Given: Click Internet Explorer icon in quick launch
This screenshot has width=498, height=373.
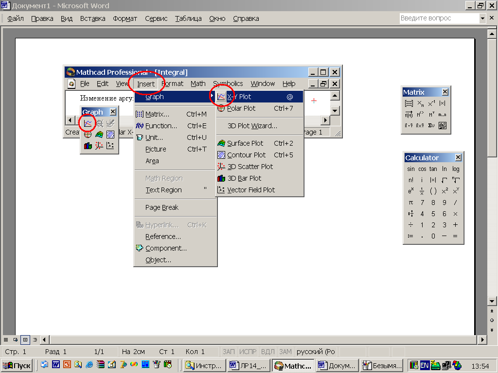Looking at the screenshot, I should pyautogui.click(x=89, y=365).
